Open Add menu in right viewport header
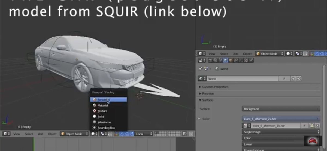Screen dimensions: 327x151 (x=236, y=54)
